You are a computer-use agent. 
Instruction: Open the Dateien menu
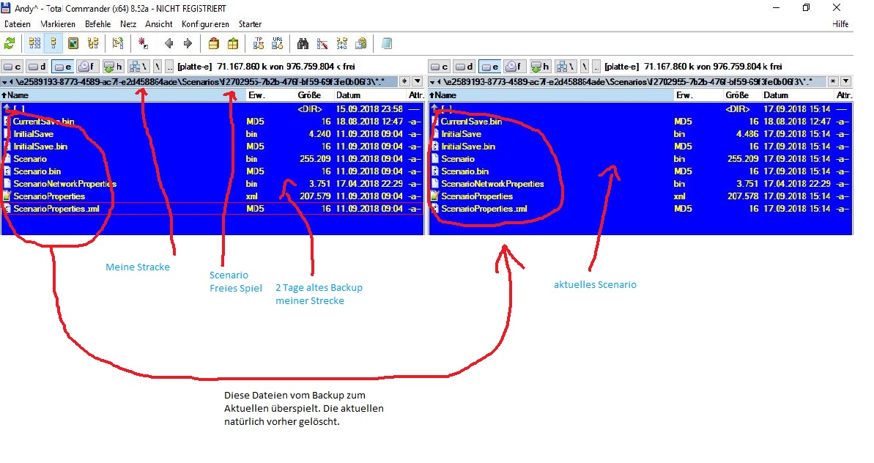click(x=18, y=24)
